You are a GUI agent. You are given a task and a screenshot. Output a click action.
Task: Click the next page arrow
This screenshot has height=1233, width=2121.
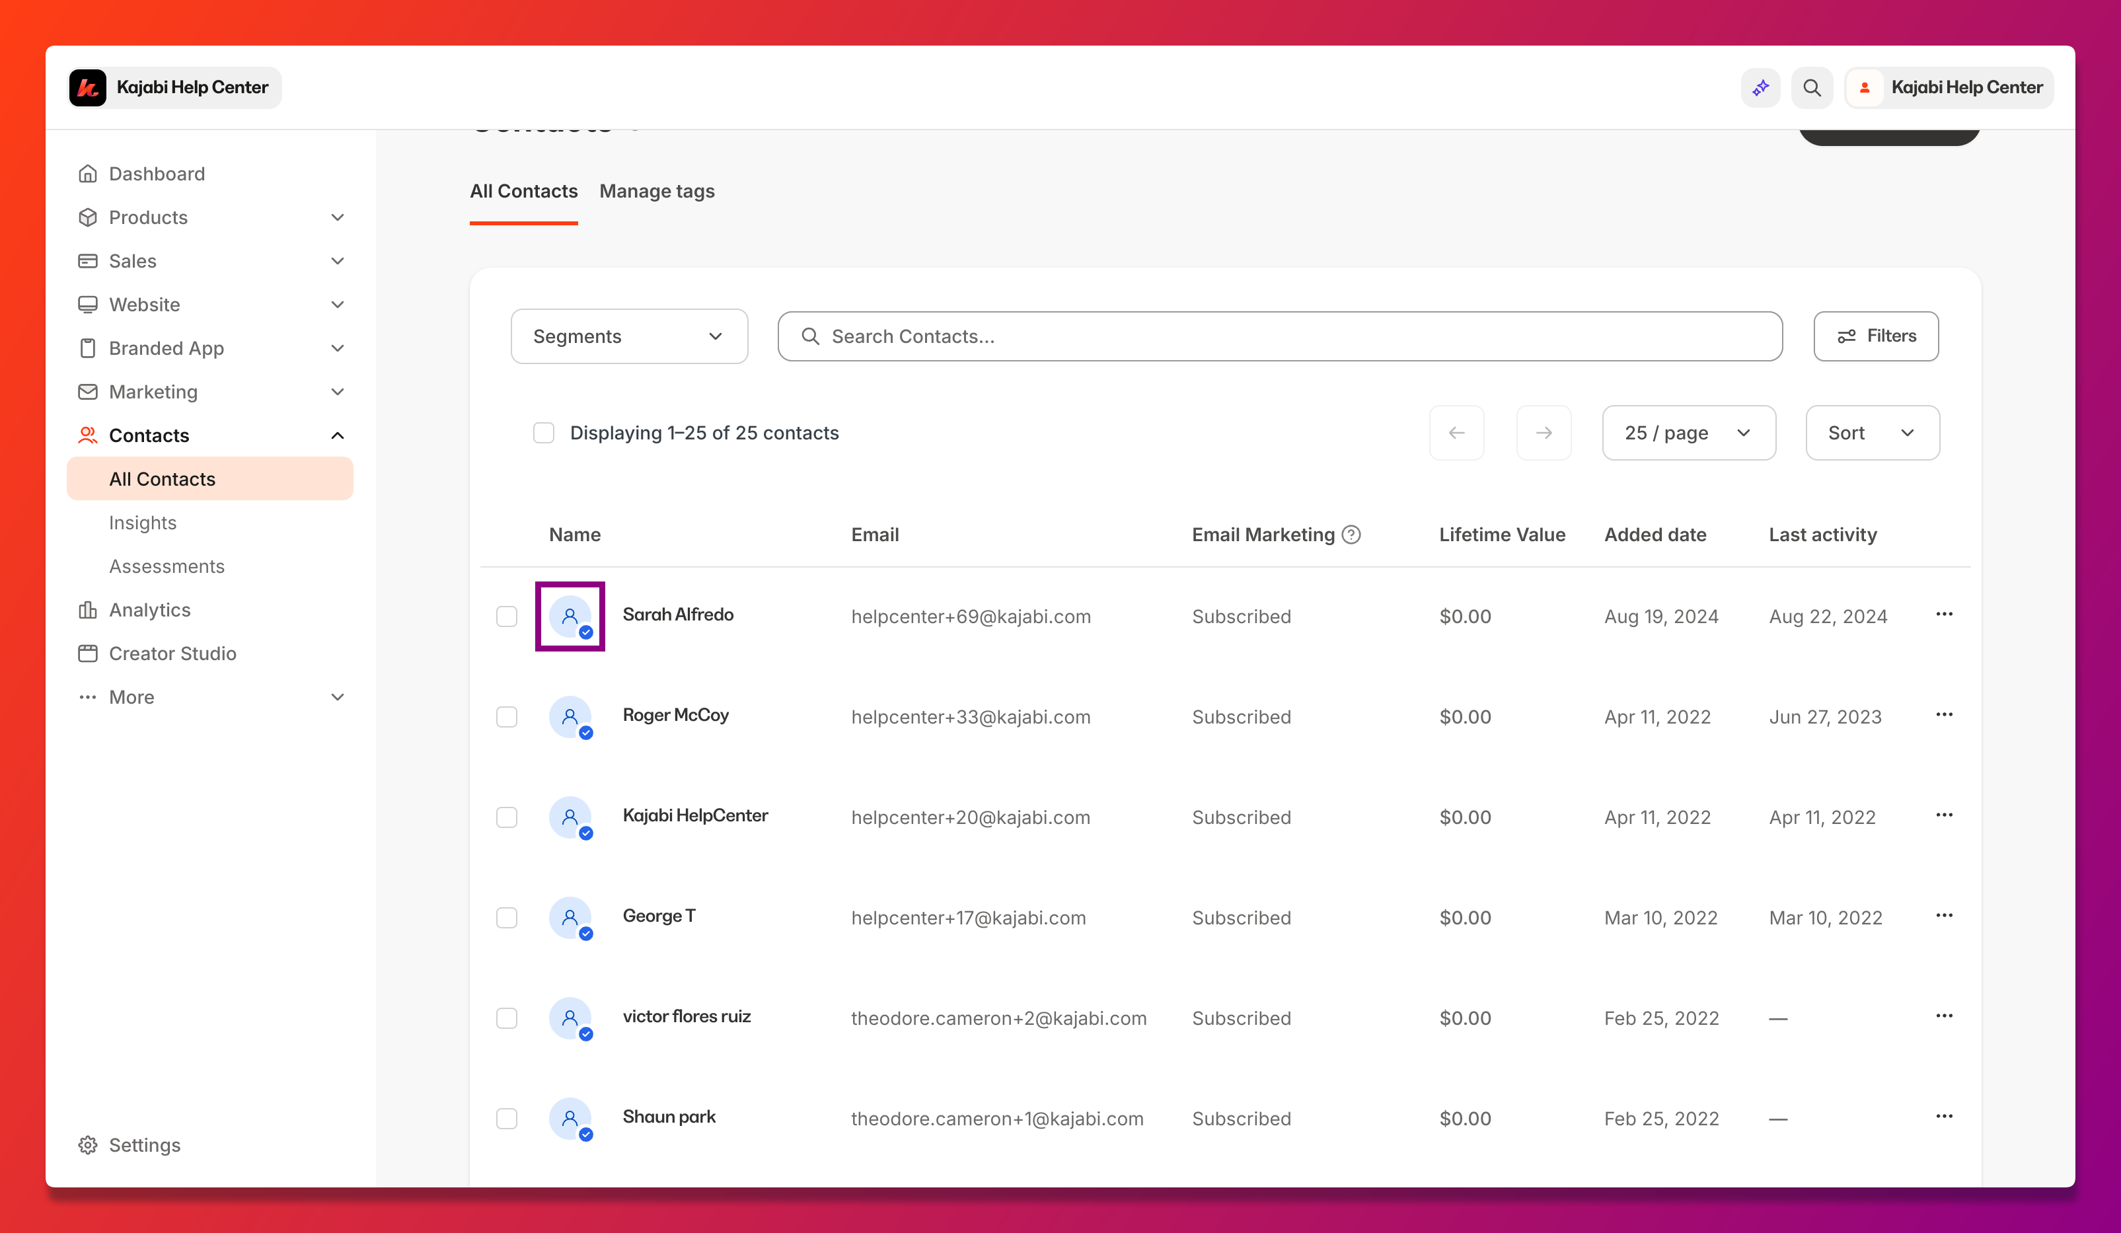point(1544,433)
